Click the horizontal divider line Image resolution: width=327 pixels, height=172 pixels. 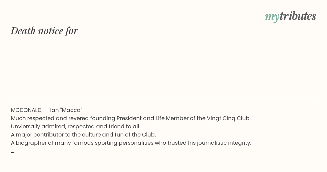pos(163,97)
